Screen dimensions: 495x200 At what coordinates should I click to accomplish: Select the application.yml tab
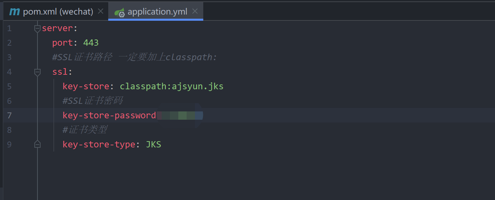point(156,11)
